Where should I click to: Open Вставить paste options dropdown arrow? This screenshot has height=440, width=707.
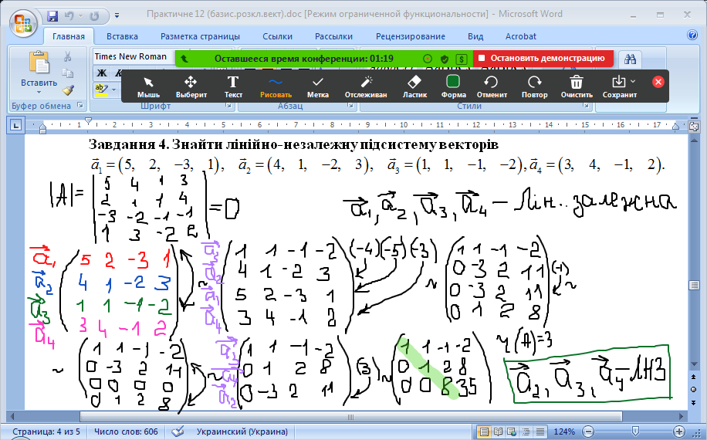(x=39, y=93)
